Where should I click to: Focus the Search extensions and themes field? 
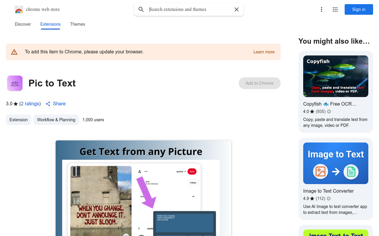189,9
